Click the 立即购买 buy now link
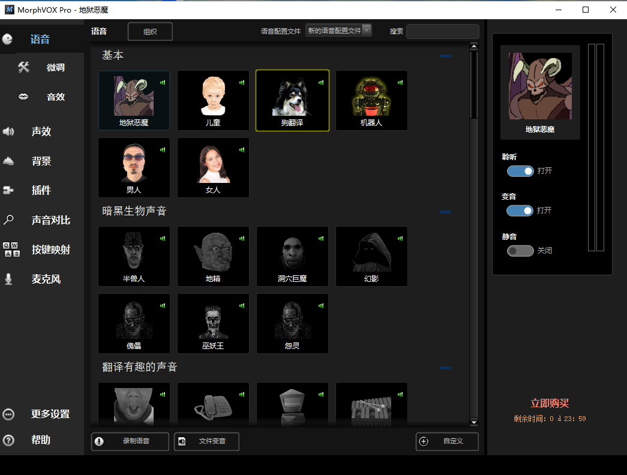627x475 pixels. pyautogui.click(x=550, y=404)
